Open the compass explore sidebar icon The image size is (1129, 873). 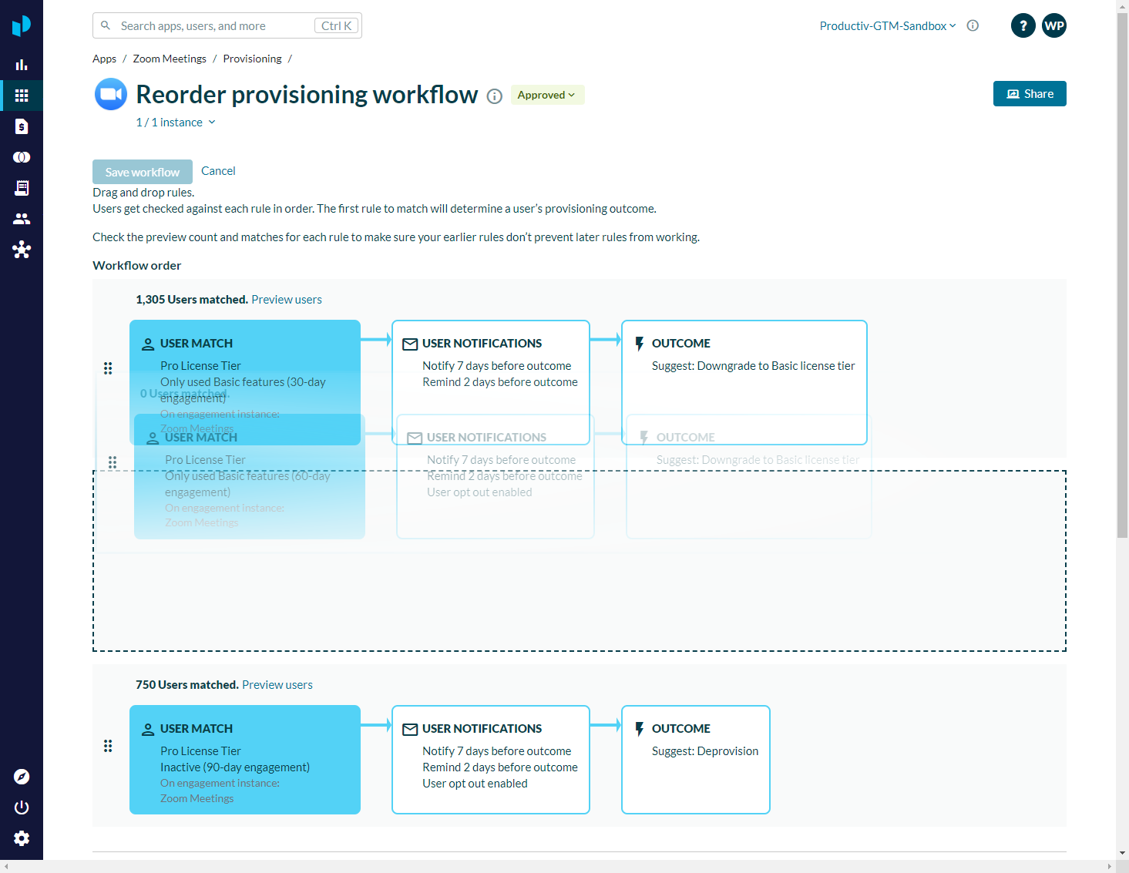[x=22, y=777]
